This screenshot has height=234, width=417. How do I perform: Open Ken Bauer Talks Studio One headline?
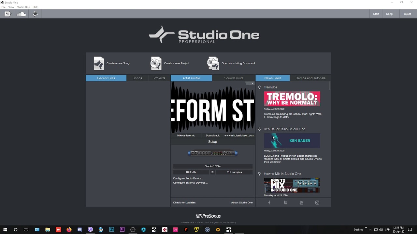click(x=284, y=129)
